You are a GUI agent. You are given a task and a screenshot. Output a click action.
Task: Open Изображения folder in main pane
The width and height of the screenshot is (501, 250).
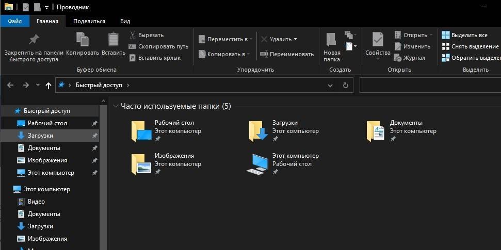point(166,164)
